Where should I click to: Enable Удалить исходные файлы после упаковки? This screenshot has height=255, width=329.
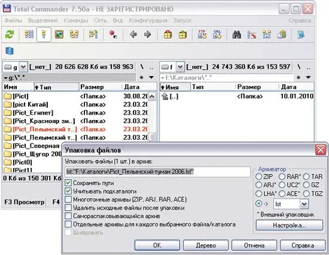click(x=68, y=208)
